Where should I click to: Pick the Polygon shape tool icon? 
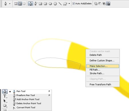(x=55, y=4)
